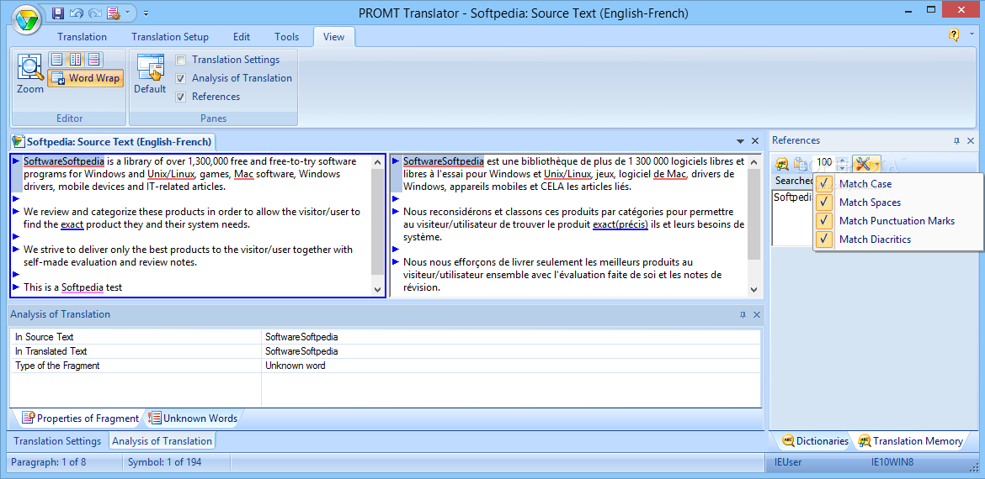Open the Translation ribbon tab
The width and height of the screenshot is (985, 479).
click(82, 36)
